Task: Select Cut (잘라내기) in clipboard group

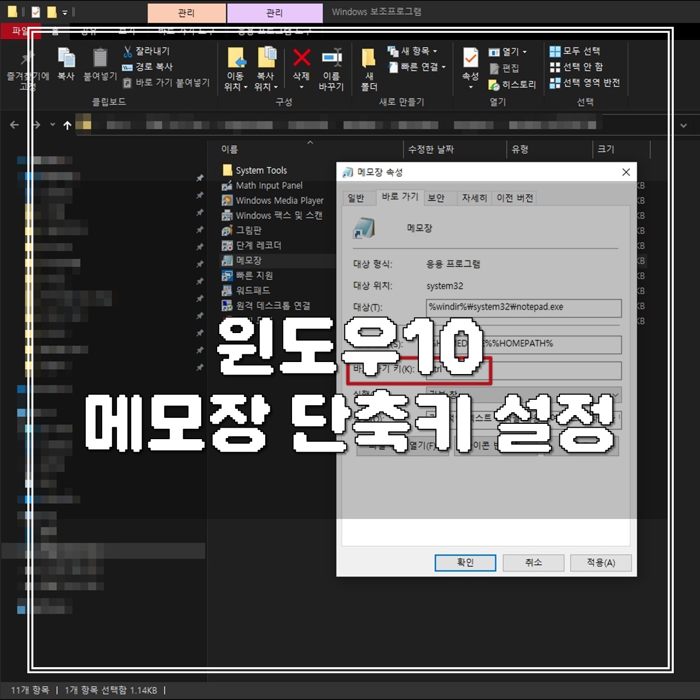Action: point(146,51)
